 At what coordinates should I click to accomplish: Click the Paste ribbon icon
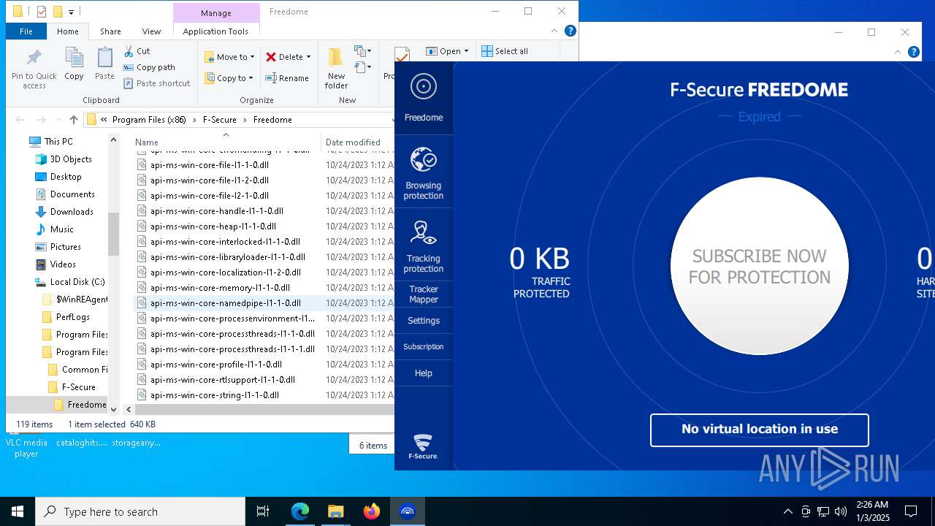pyautogui.click(x=104, y=64)
